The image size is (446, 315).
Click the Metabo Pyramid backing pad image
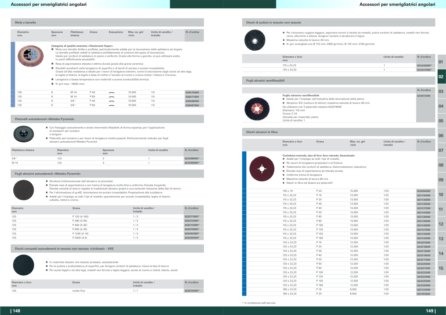coord(23,134)
